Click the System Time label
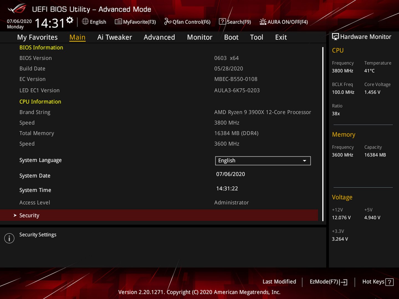This screenshot has width=399, height=299. [x=35, y=190]
